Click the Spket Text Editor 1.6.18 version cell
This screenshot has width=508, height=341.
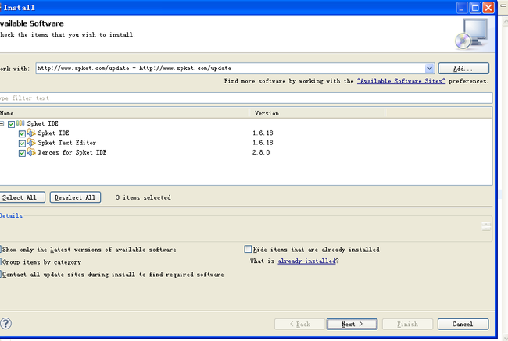(263, 143)
